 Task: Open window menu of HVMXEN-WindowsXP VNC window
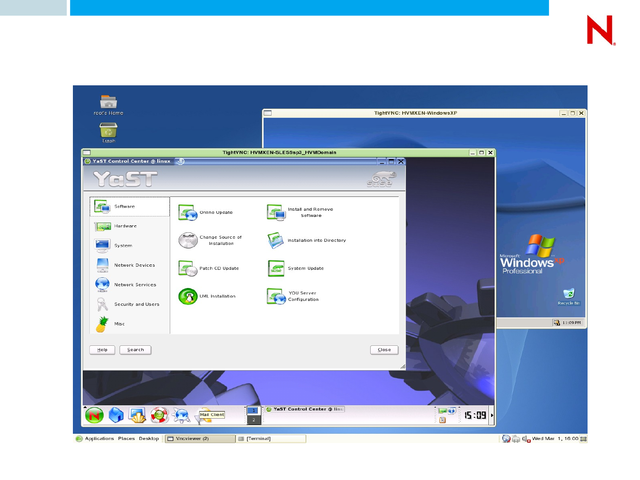tap(268, 113)
